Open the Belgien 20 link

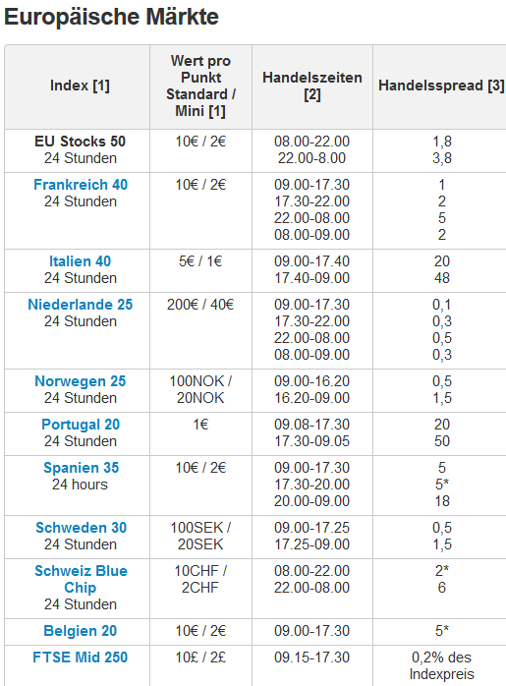coord(80,631)
